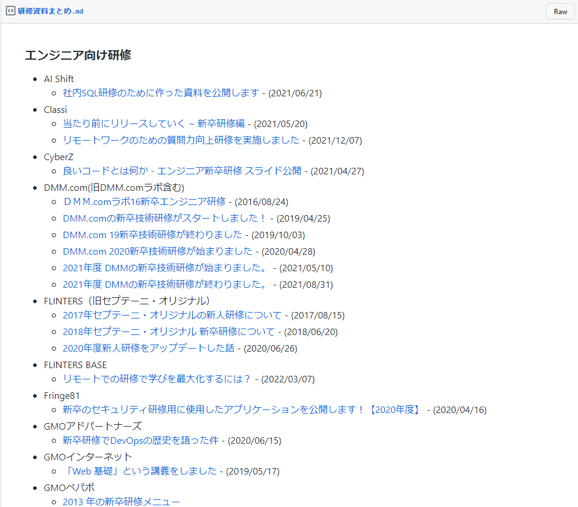
Task: Click the Classi list item text
Action: coord(55,110)
